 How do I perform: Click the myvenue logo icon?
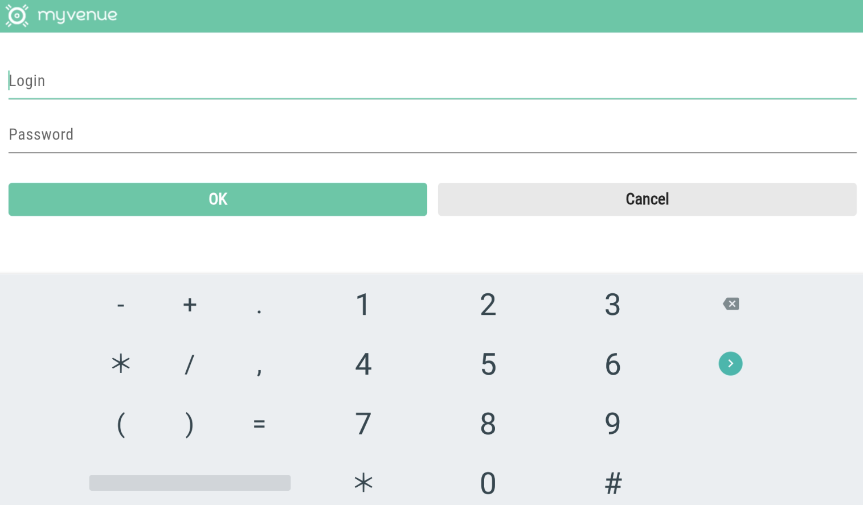(x=17, y=15)
